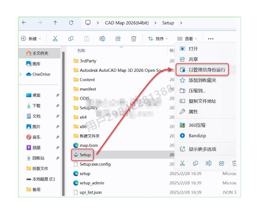259x214 pixels.
Task: Click the more options ellipsis button
Action: pyautogui.click(x=211, y=39)
